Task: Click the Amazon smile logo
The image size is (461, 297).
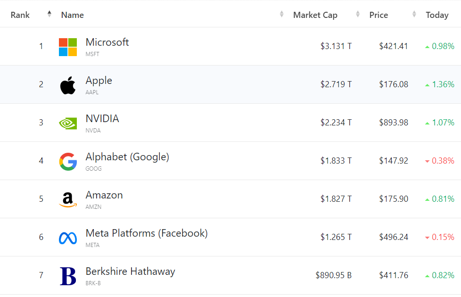Action: (68, 200)
